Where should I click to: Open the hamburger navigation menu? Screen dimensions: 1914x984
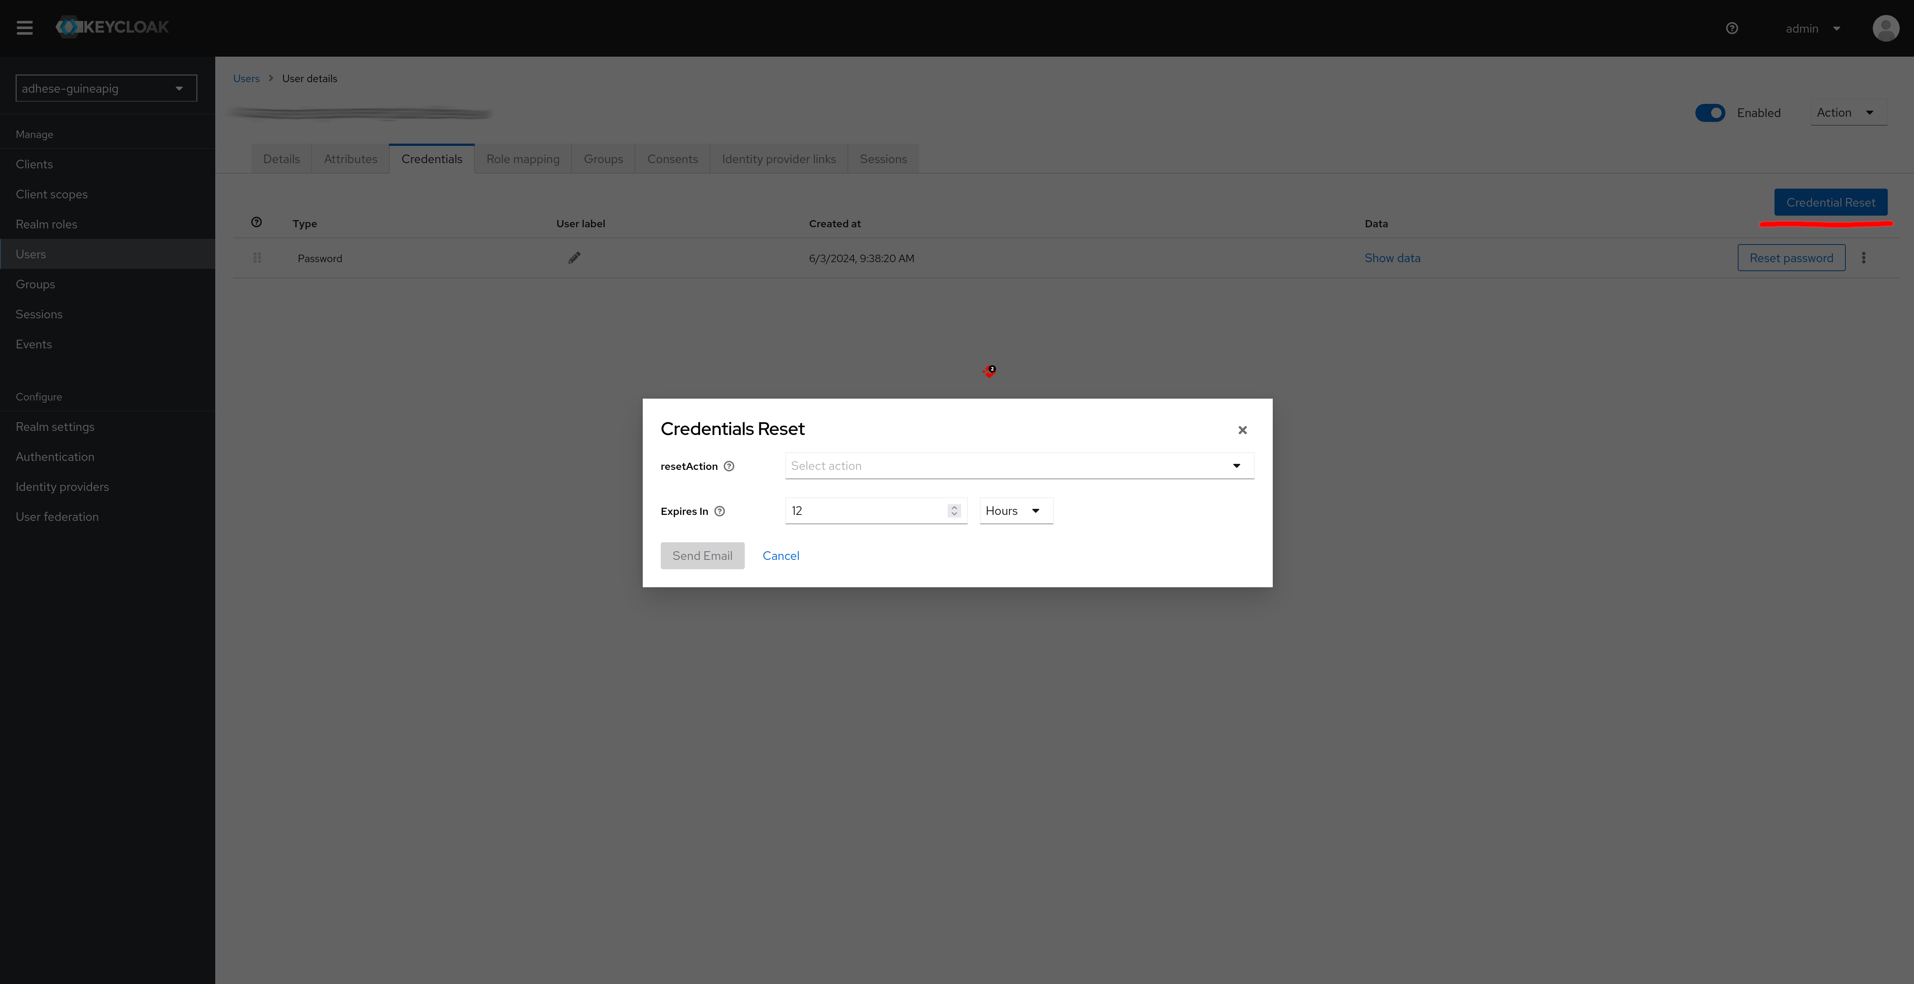click(24, 28)
